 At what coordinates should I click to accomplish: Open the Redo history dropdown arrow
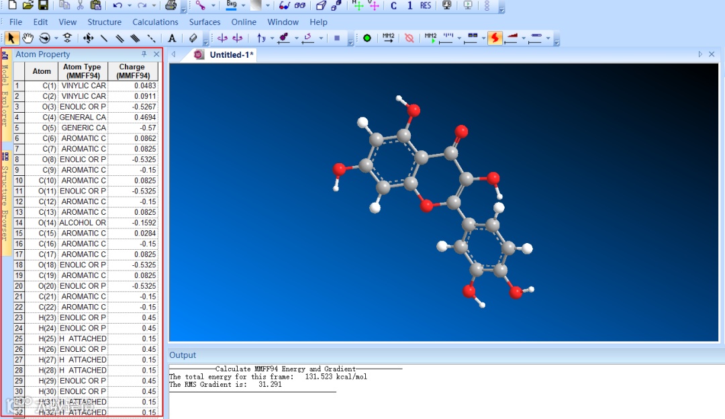click(x=154, y=5)
